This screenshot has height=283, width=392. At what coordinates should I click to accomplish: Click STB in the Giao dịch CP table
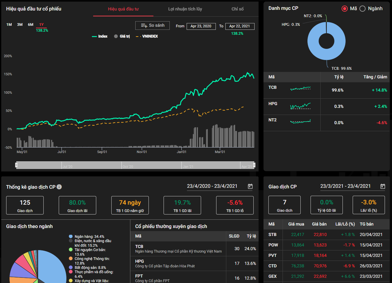272,234
